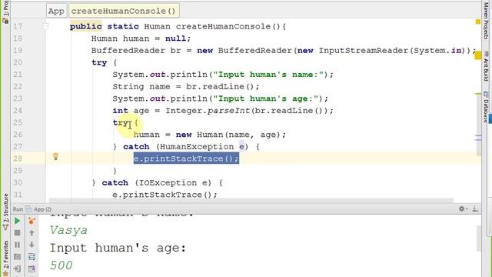Screen dimensions: 492x277
Task: Click the up arrow in Run toolbar
Action: click(32, 232)
